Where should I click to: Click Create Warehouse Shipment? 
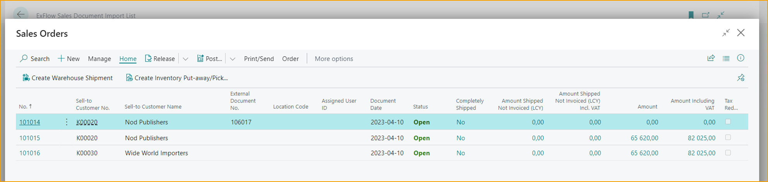[68, 78]
